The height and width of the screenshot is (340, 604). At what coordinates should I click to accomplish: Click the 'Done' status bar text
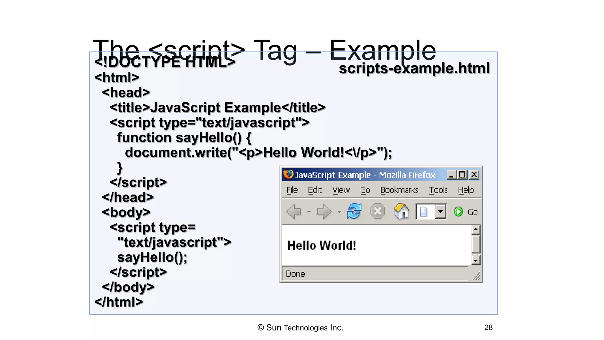tap(295, 274)
